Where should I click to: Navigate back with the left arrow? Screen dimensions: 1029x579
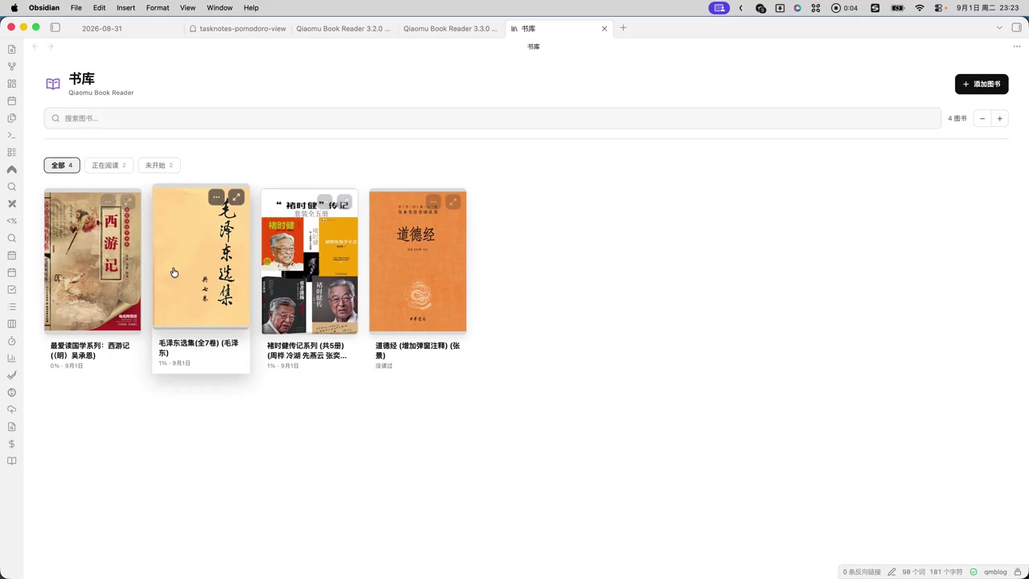[35, 47]
